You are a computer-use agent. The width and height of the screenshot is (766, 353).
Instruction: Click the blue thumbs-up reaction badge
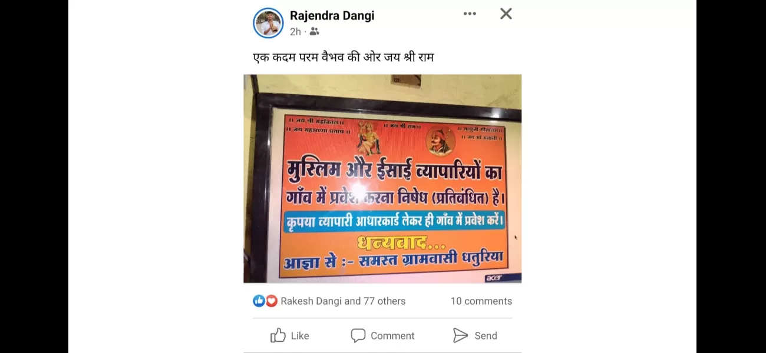point(259,301)
